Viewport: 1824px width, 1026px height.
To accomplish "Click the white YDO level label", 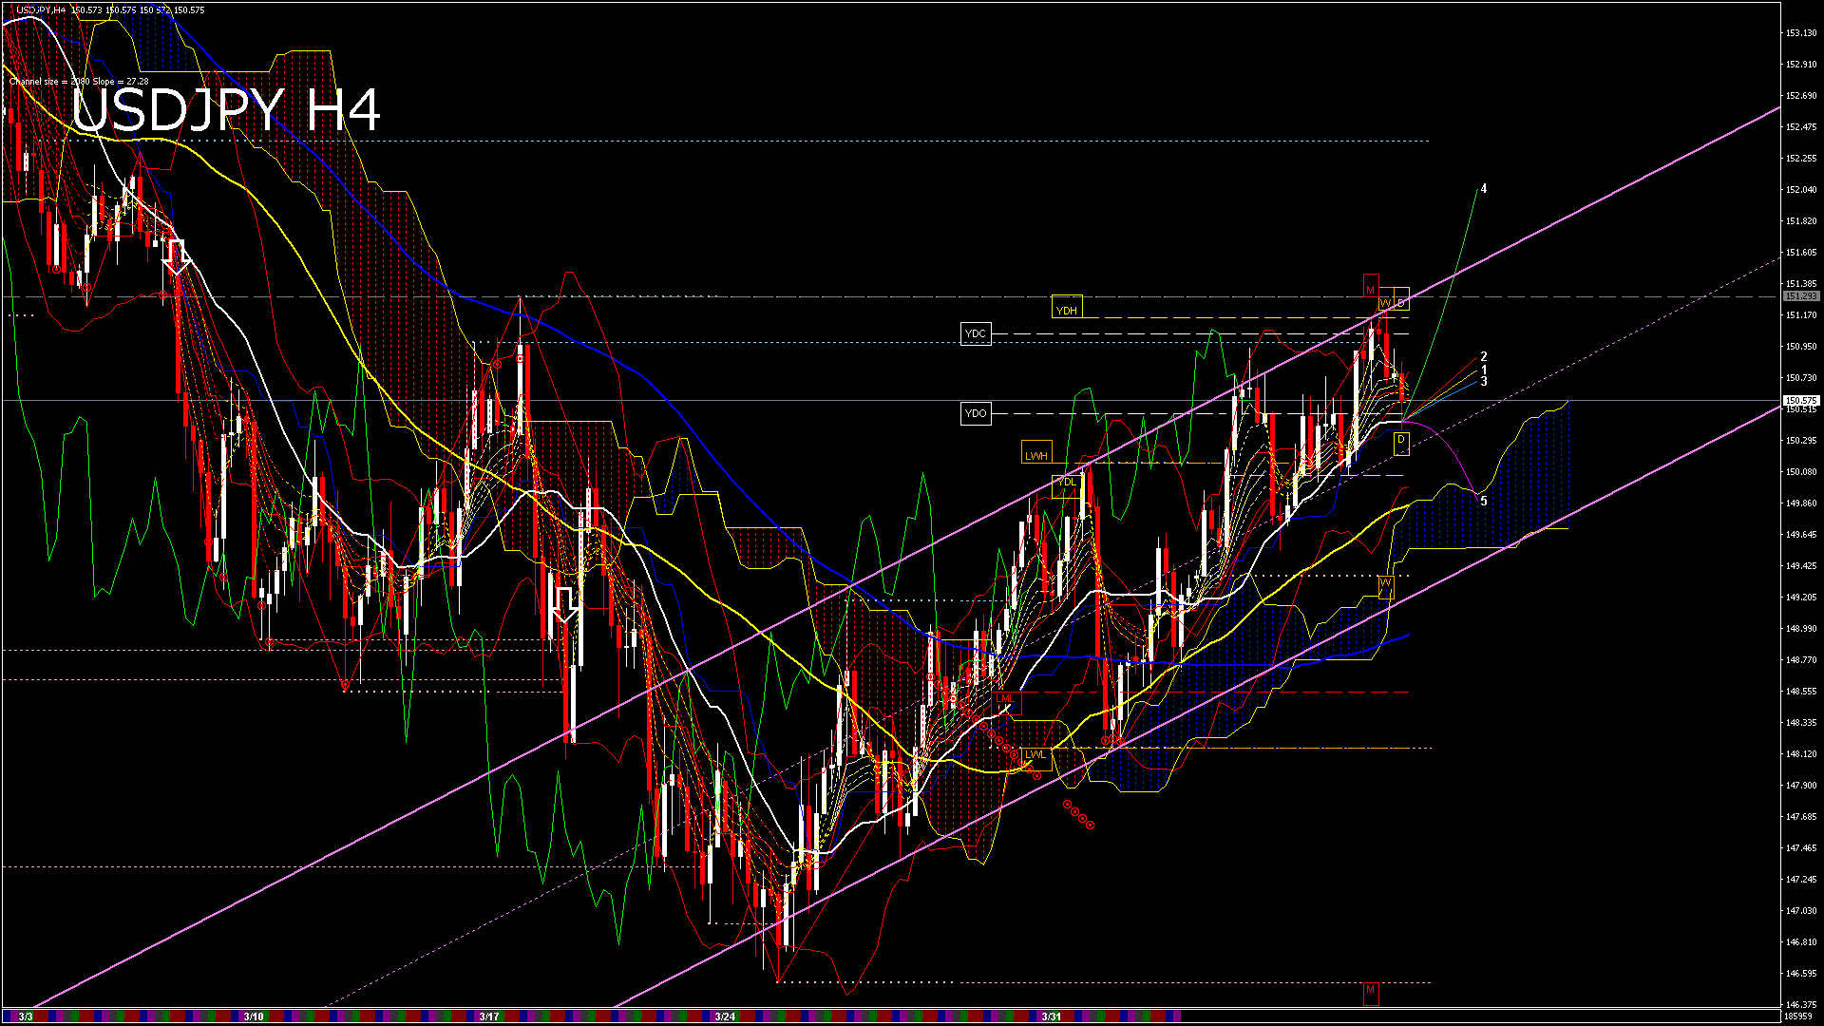I will click(x=975, y=413).
